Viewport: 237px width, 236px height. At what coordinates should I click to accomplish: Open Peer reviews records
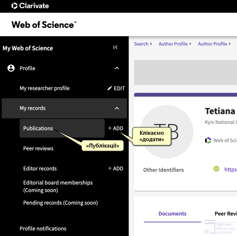38,149
